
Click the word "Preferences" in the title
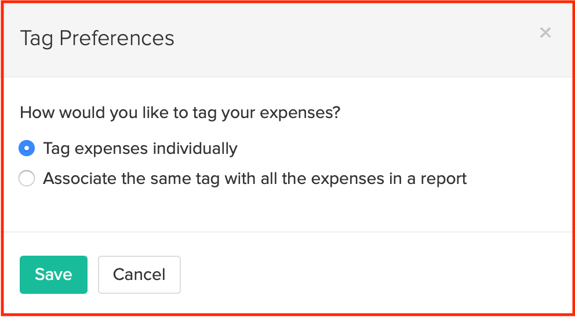(x=117, y=38)
